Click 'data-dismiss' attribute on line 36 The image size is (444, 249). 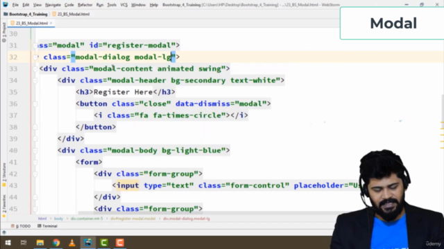203,104
